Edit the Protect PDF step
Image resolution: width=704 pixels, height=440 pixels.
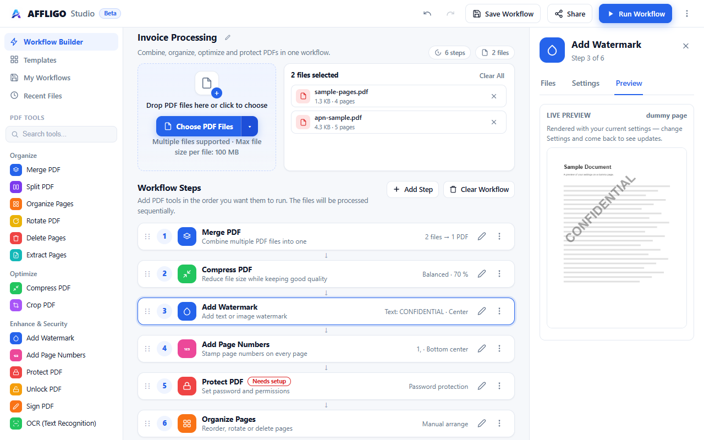pyautogui.click(x=482, y=386)
